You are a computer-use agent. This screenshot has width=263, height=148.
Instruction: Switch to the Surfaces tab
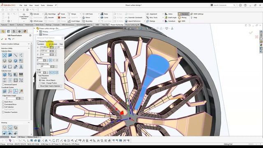click(20, 25)
